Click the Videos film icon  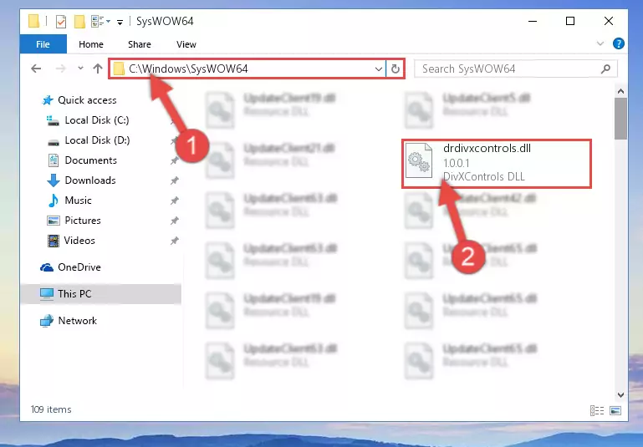point(54,241)
